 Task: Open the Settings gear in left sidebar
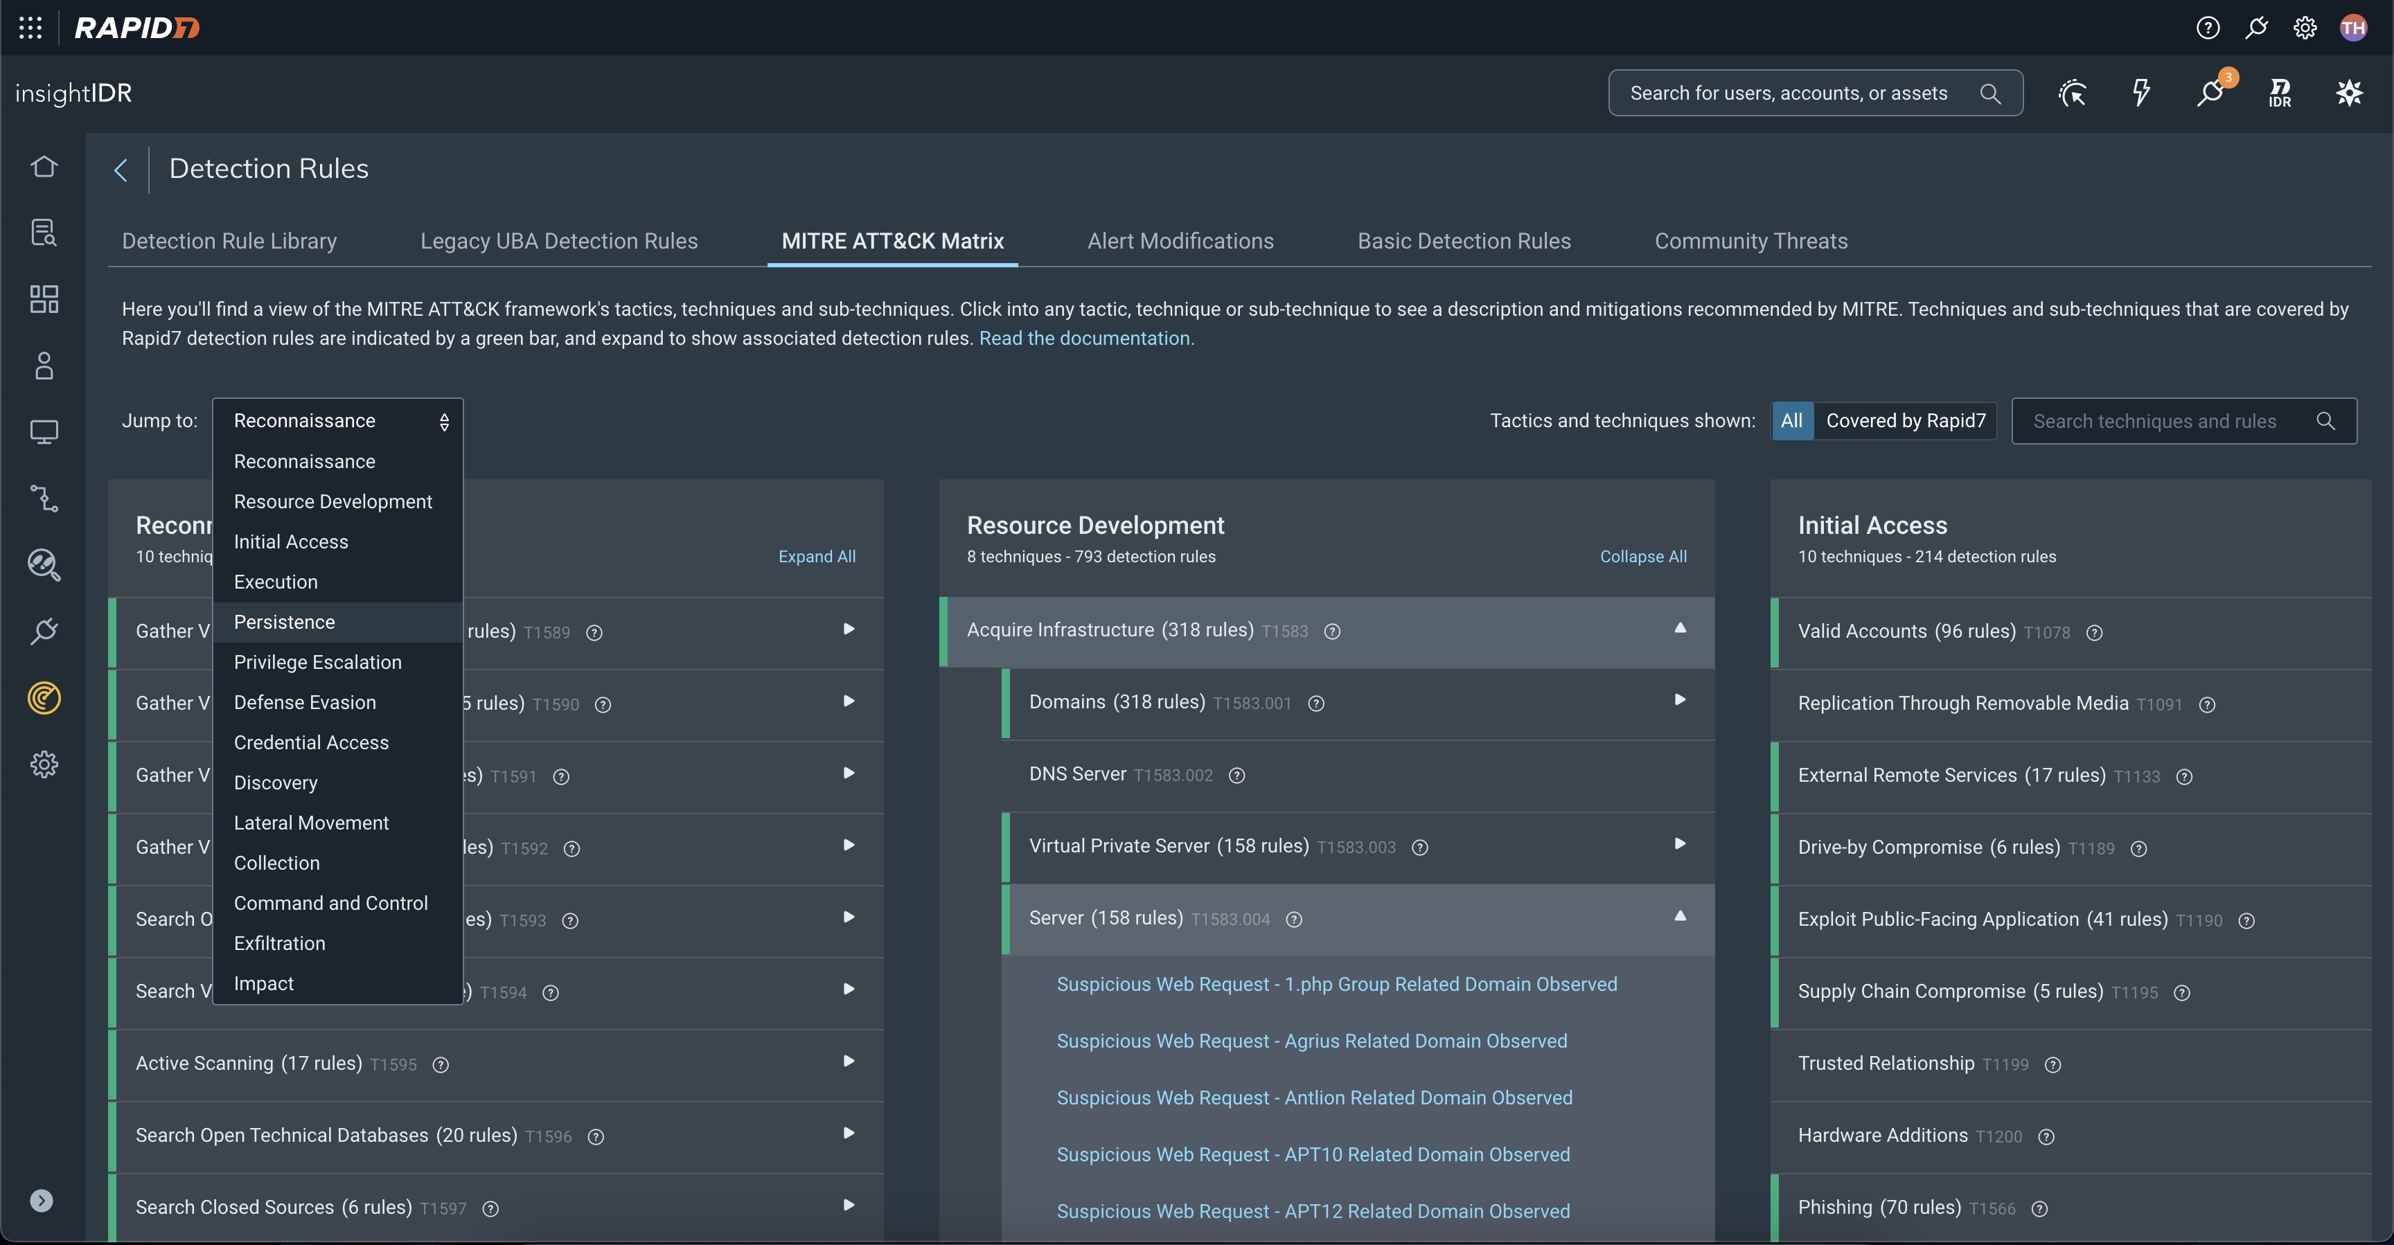tap(44, 764)
